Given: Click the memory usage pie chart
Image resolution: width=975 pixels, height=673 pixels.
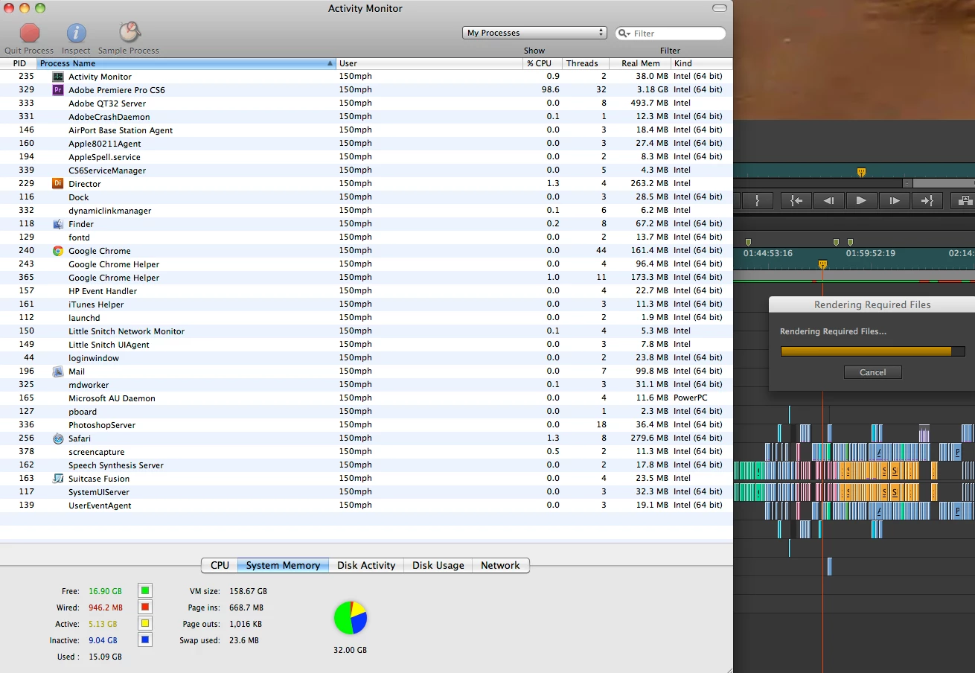Looking at the screenshot, I should tap(351, 618).
